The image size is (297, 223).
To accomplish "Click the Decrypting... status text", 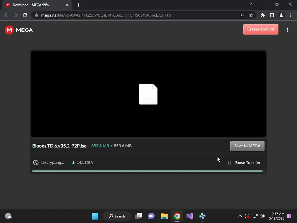I will [x=53, y=163].
